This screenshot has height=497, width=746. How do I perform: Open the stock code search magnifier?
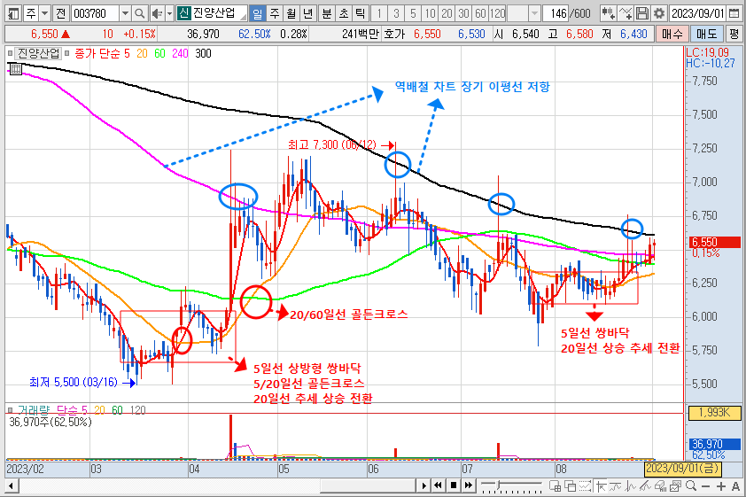tap(139, 13)
